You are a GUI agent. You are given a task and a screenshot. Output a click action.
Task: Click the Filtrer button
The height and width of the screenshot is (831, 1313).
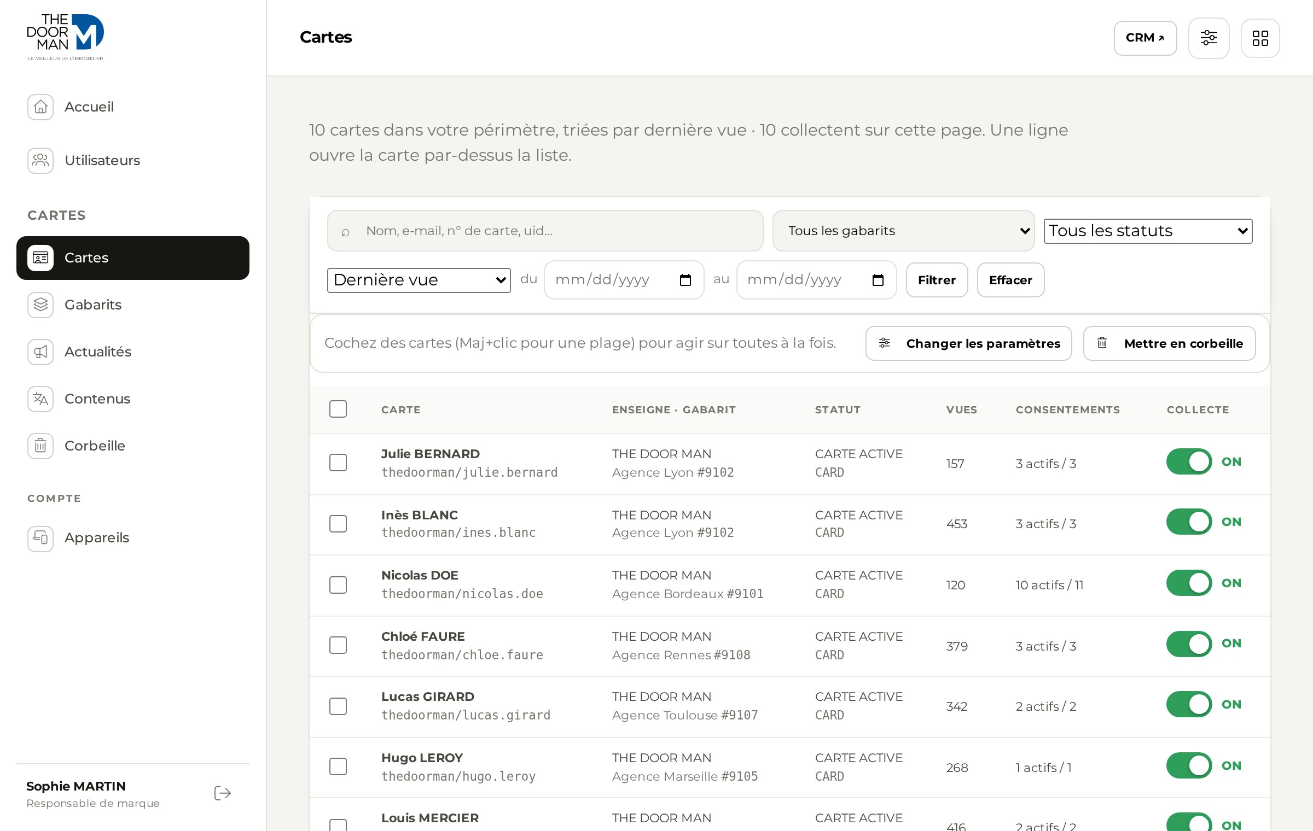937,280
